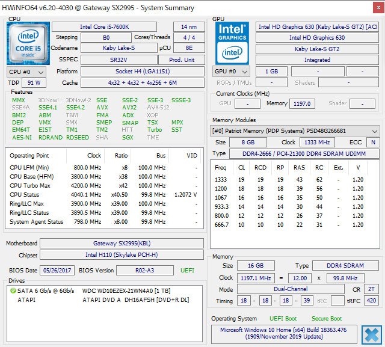Click the CPU Base (HFM) row

[x=104, y=177]
